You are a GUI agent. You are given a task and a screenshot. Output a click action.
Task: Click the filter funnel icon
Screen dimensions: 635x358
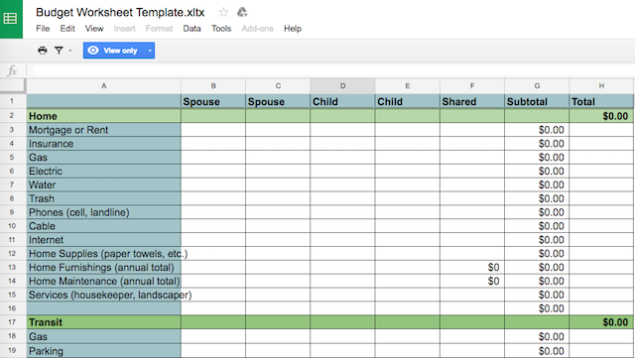pyautogui.click(x=60, y=51)
